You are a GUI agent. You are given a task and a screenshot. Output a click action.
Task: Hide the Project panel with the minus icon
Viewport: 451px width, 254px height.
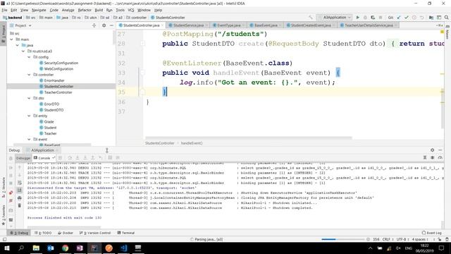[111, 25]
